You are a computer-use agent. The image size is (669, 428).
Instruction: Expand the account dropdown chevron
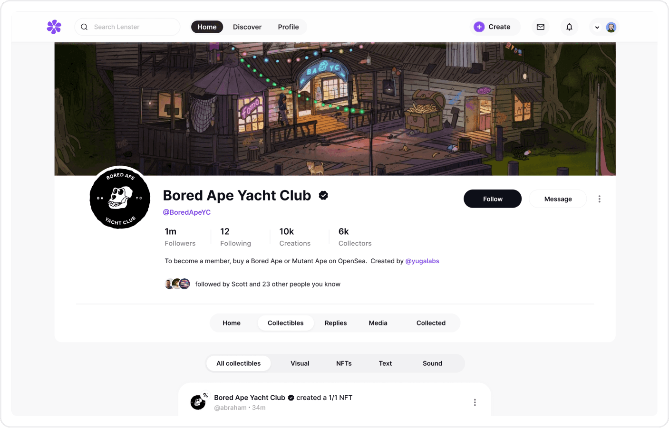pos(597,28)
